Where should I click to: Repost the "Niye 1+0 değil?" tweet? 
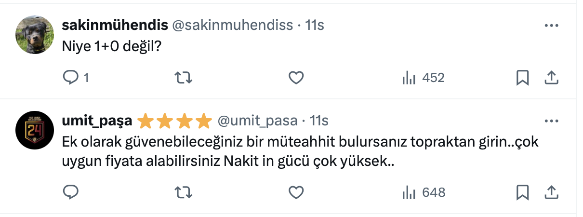(x=183, y=78)
